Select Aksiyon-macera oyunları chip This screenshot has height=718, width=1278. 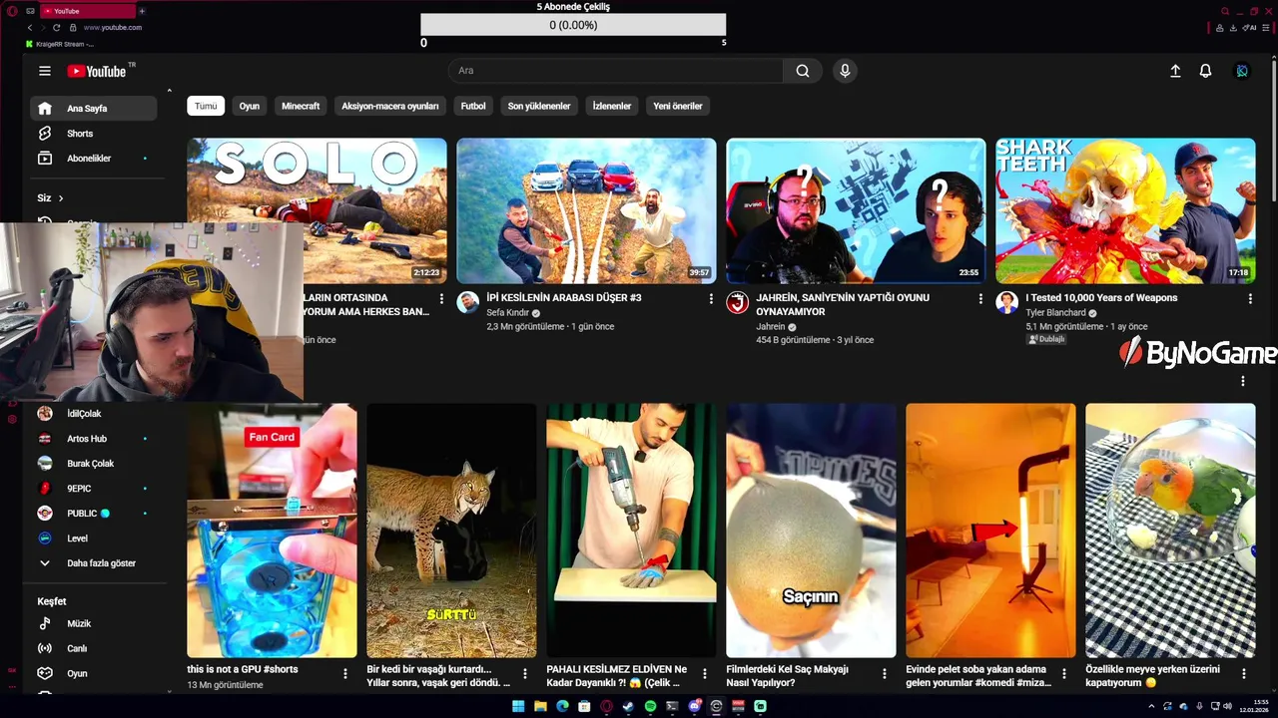click(x=390, y=106)
